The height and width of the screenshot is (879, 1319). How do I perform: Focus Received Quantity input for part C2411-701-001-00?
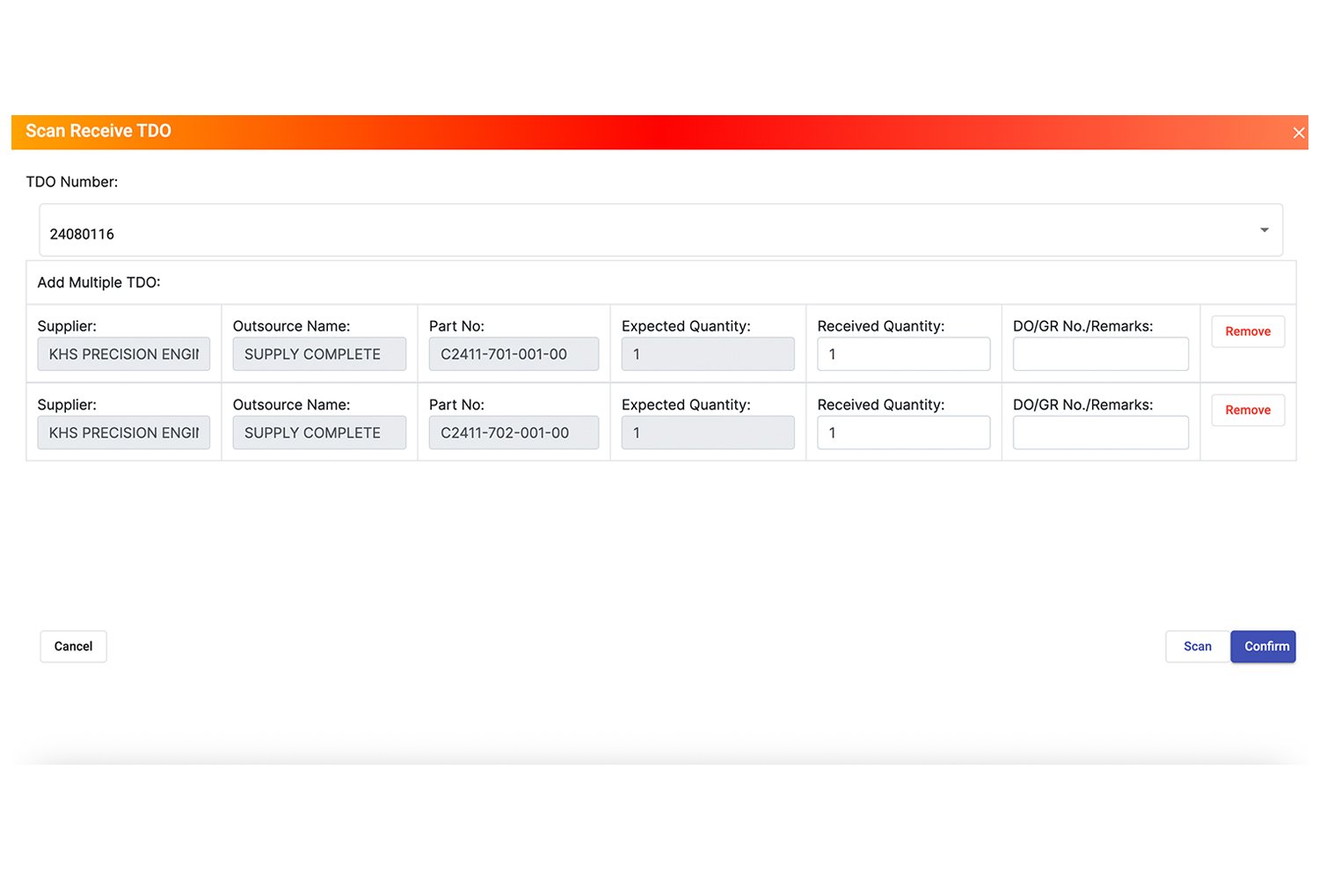(x=903, y=354)
